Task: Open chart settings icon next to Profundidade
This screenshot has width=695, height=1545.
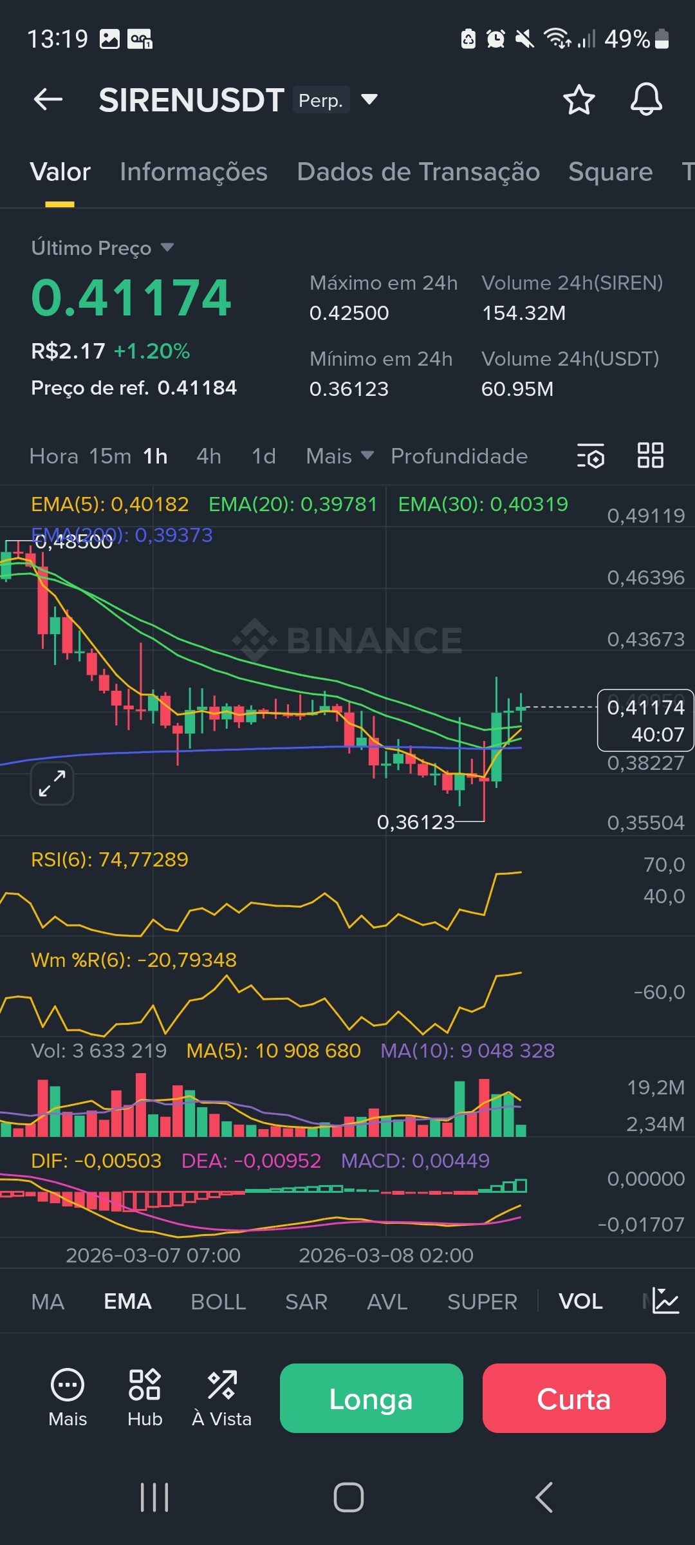Action: coord(591,456)
